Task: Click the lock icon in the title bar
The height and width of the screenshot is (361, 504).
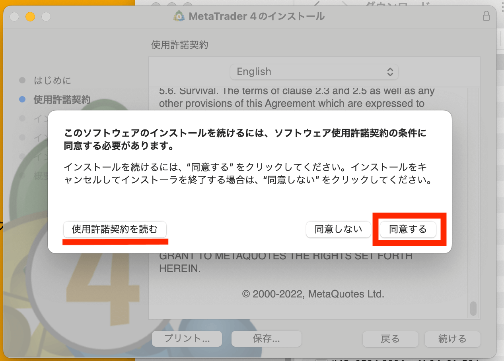Action: pos(486,16)
